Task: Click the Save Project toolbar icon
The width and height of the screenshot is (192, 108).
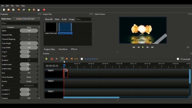Action: point(13,10)
